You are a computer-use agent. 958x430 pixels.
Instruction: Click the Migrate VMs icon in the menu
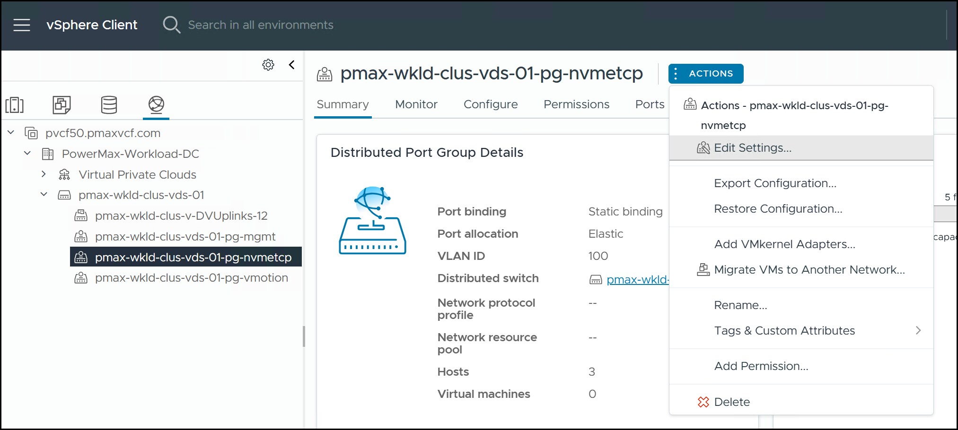(x=703, y=270)
